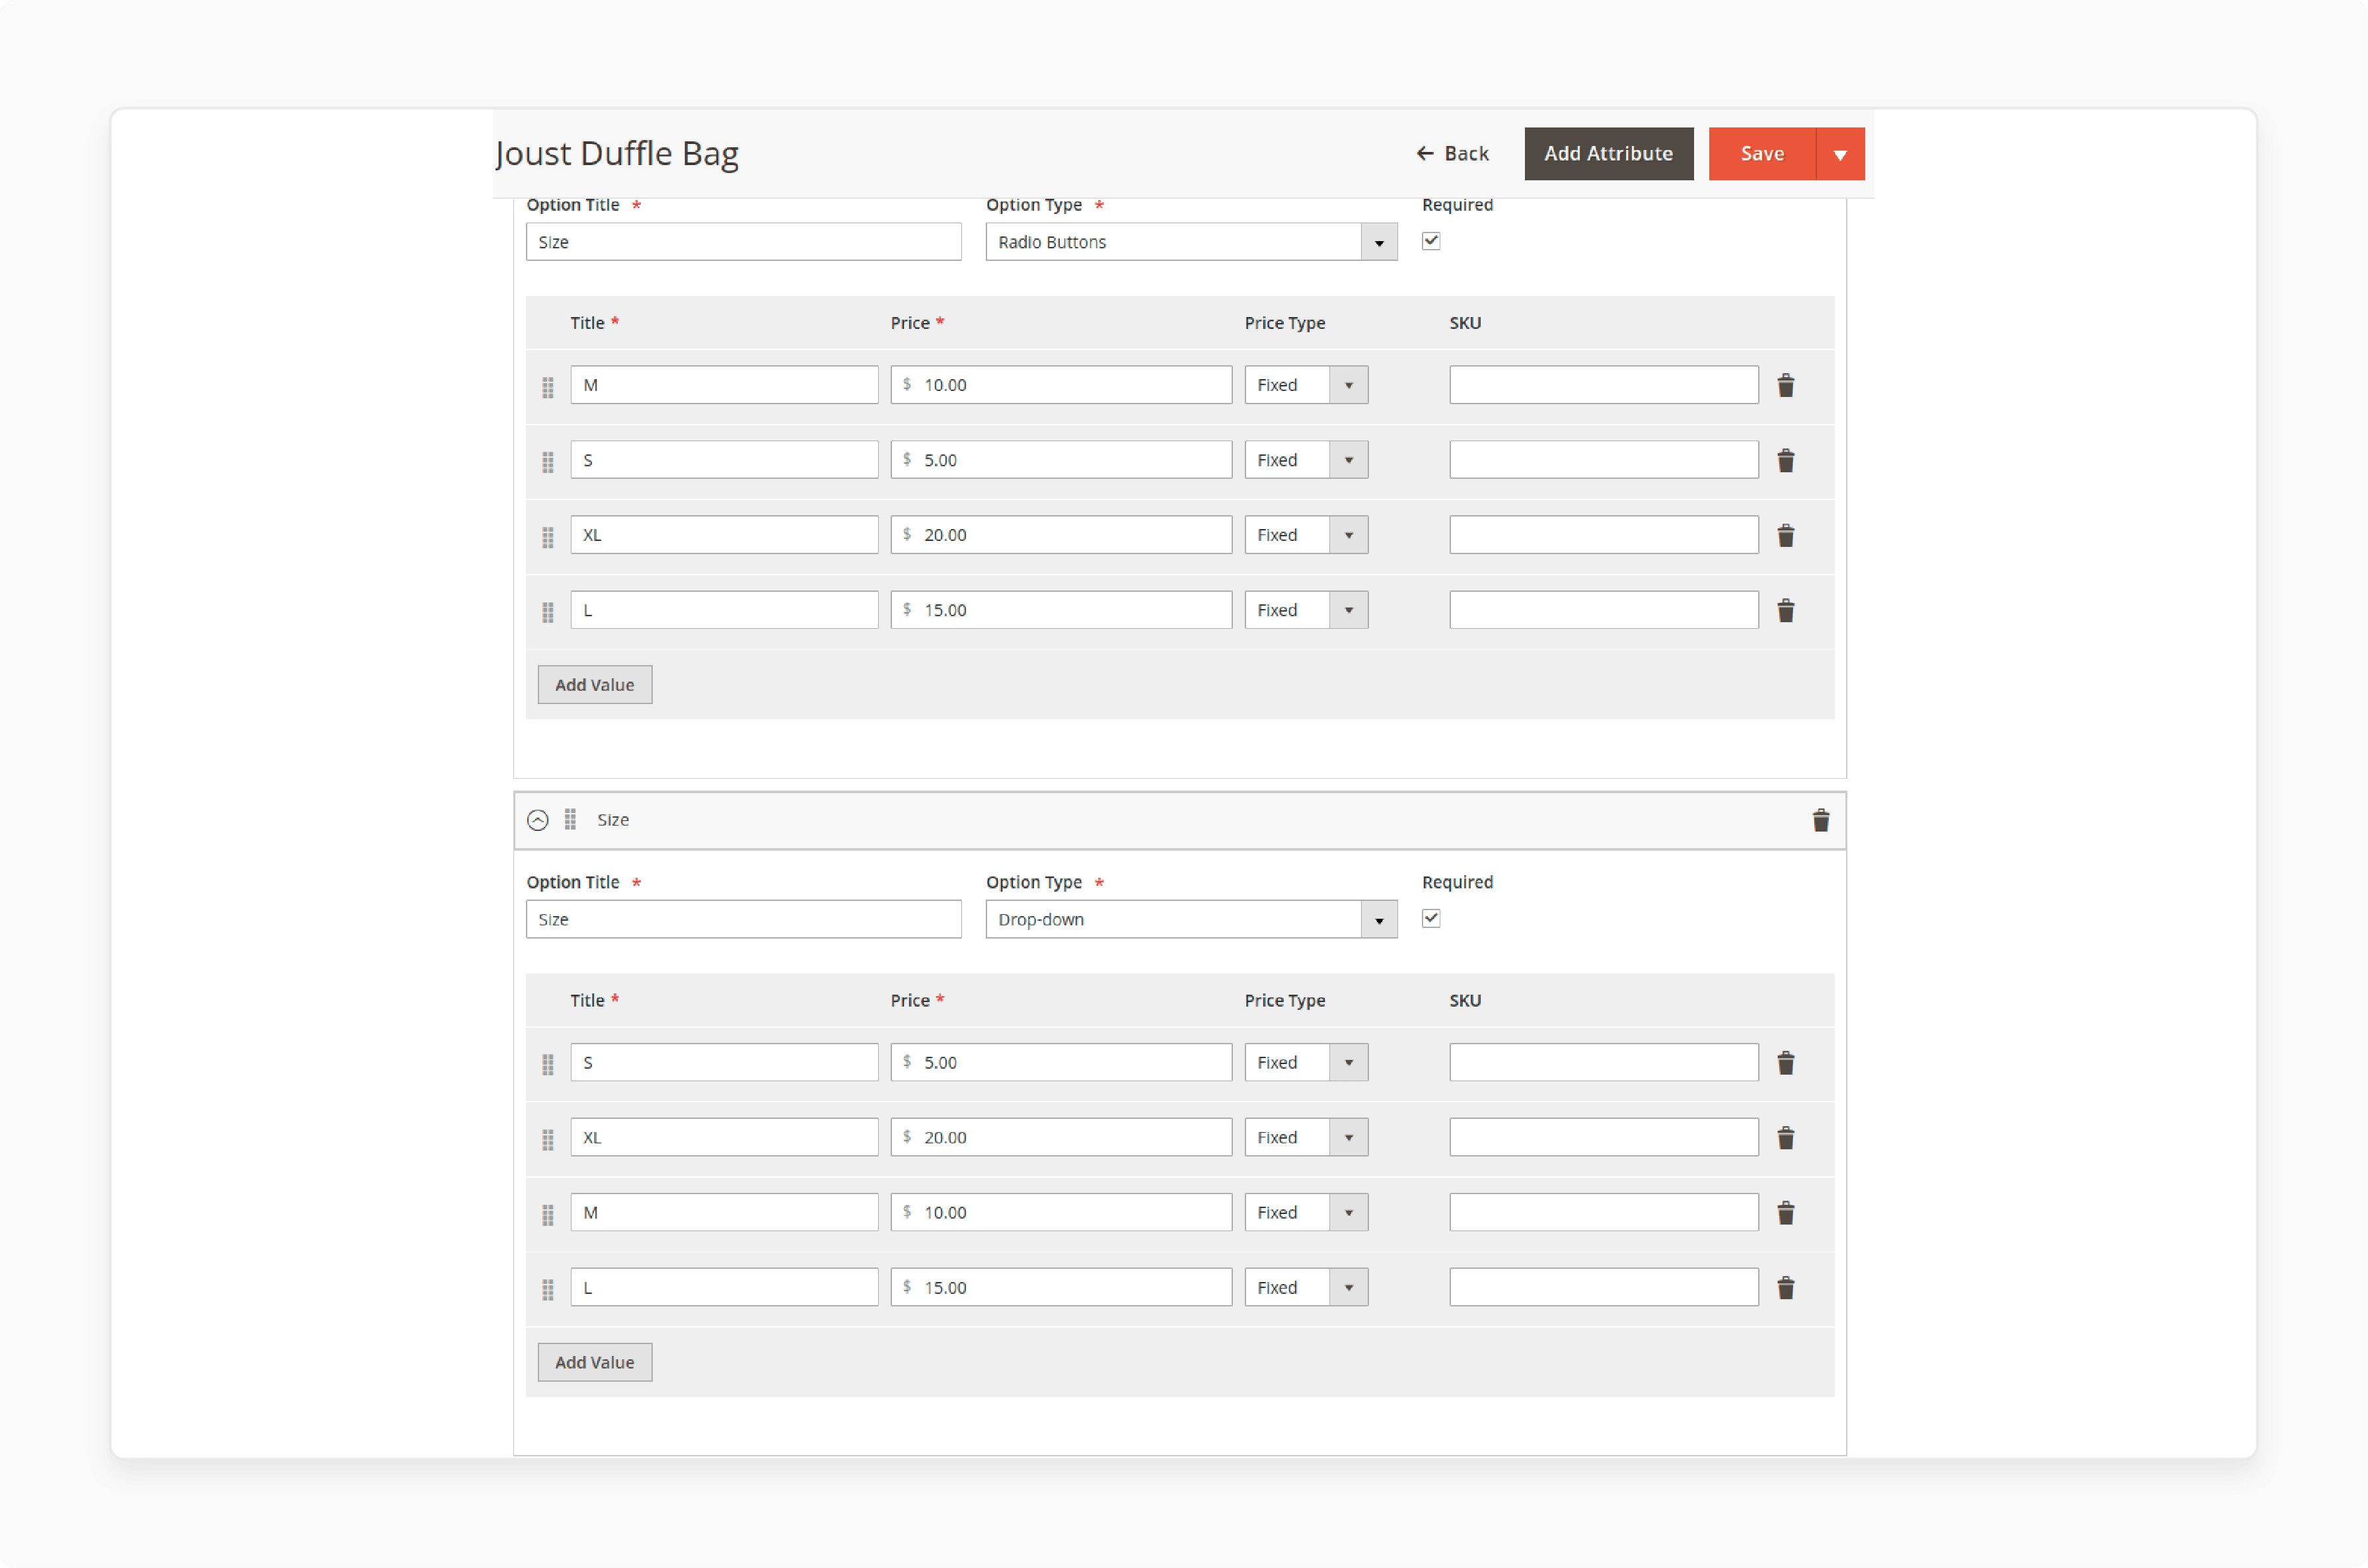Open Price Type dropdown for XL in Drop-down option
Viewport: 2368px width, 1568px height.
coord(1306,1137)
